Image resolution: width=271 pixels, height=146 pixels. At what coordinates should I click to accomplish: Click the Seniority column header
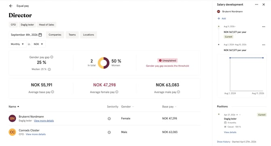[x=112, y=107]
